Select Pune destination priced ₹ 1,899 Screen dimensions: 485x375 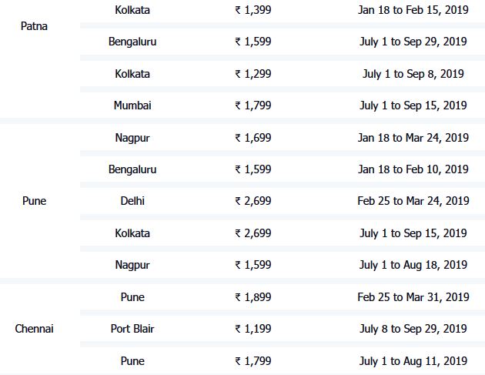[132, 297]
